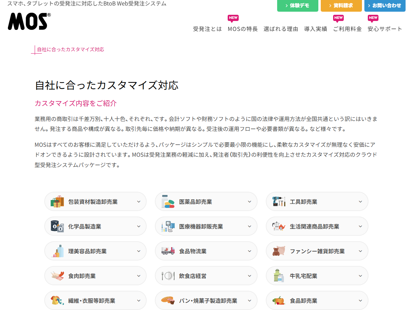
Task: Click the NEW badge above MOSの特長
Action: 233,18
